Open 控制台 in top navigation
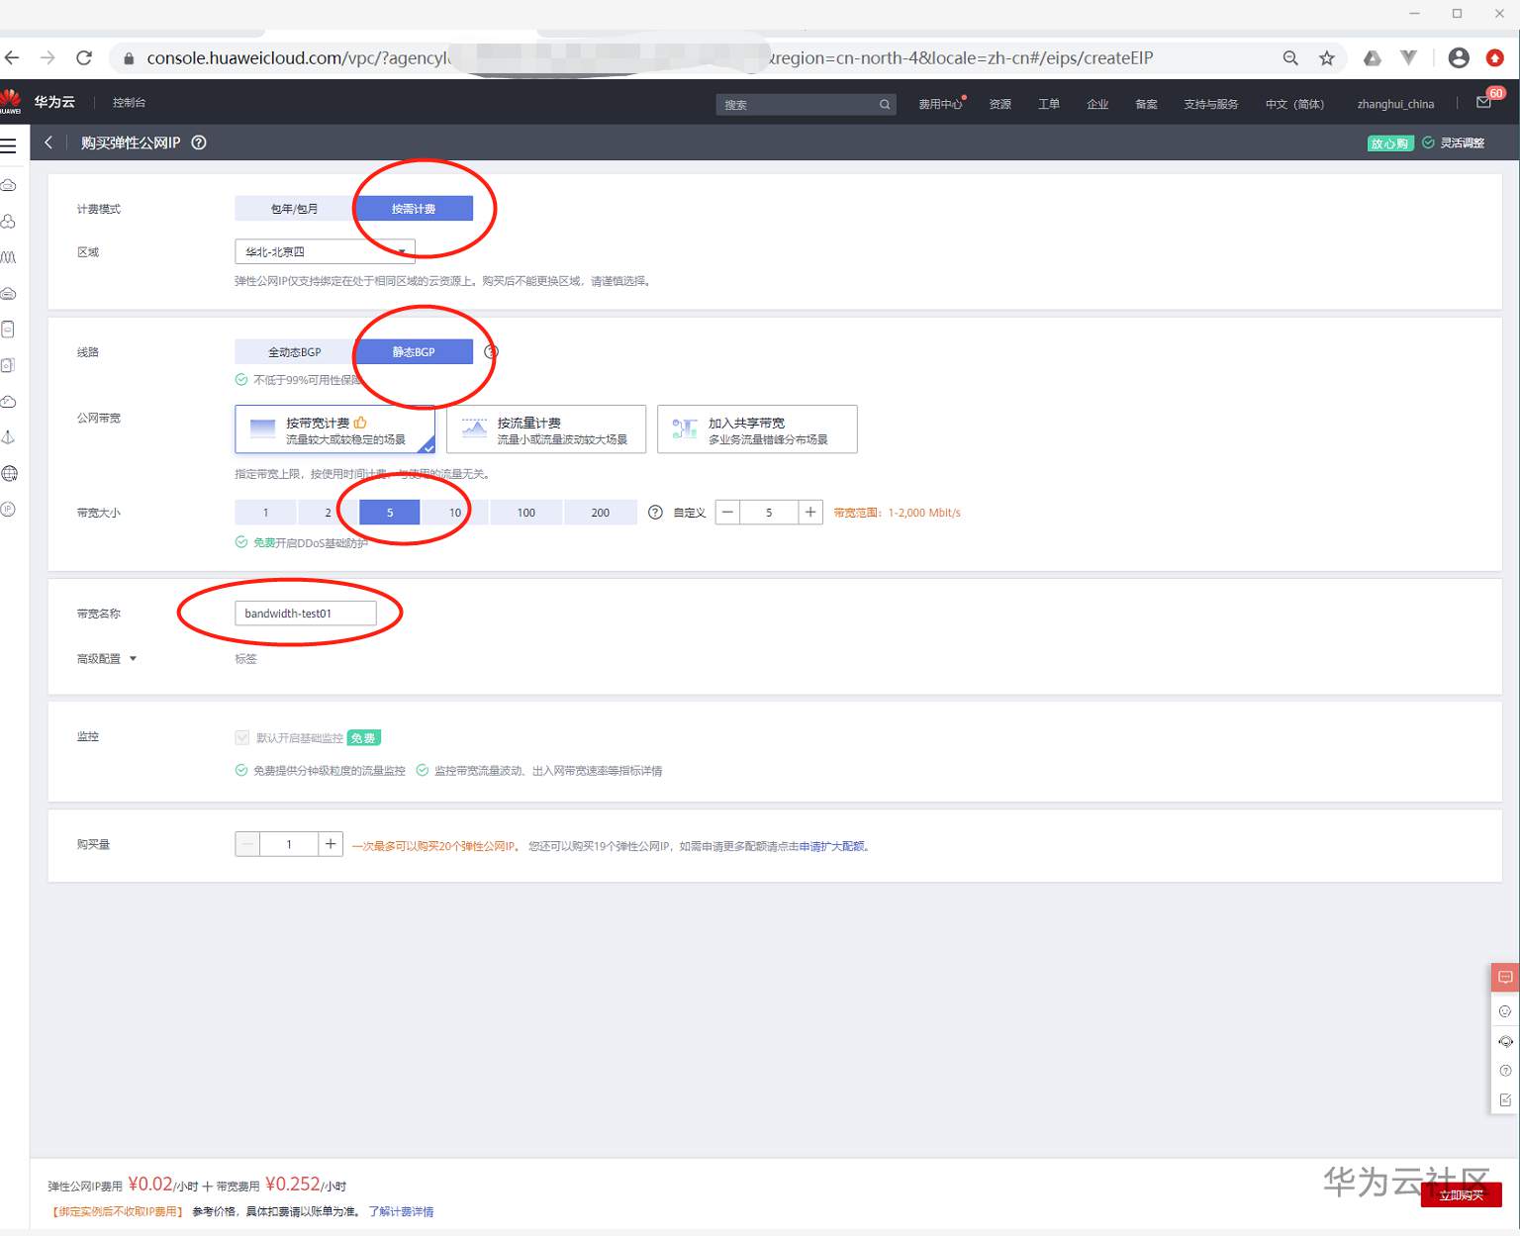The image size is (1520, 1236). click(x=129, y=103)
